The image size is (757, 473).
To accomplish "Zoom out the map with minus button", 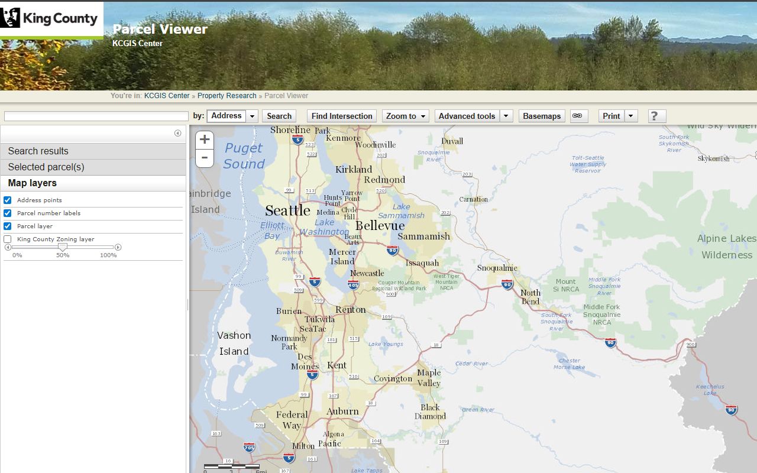I will coord(205,158).
